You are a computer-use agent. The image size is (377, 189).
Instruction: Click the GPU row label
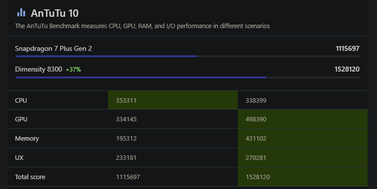[x=21, y=119]
